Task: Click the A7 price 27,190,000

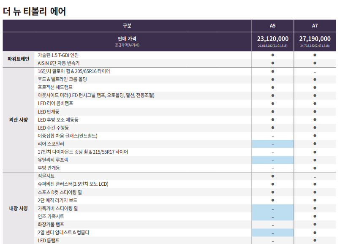Action: (x=315, y=39)
